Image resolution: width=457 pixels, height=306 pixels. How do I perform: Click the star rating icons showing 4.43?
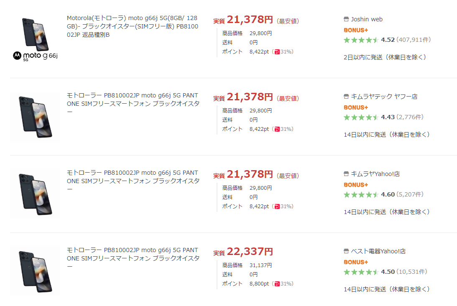tap(361, 117)
